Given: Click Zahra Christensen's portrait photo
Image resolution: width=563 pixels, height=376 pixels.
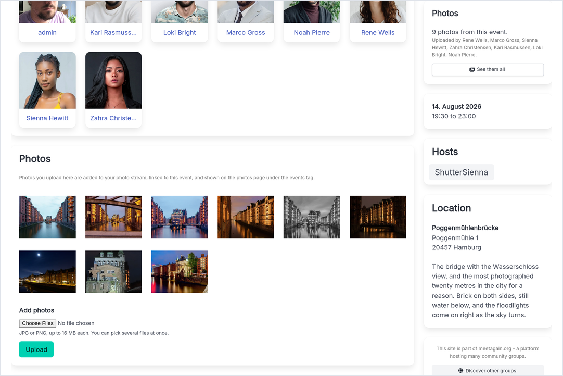Looking at the screenshot, I should pos(113,80).
